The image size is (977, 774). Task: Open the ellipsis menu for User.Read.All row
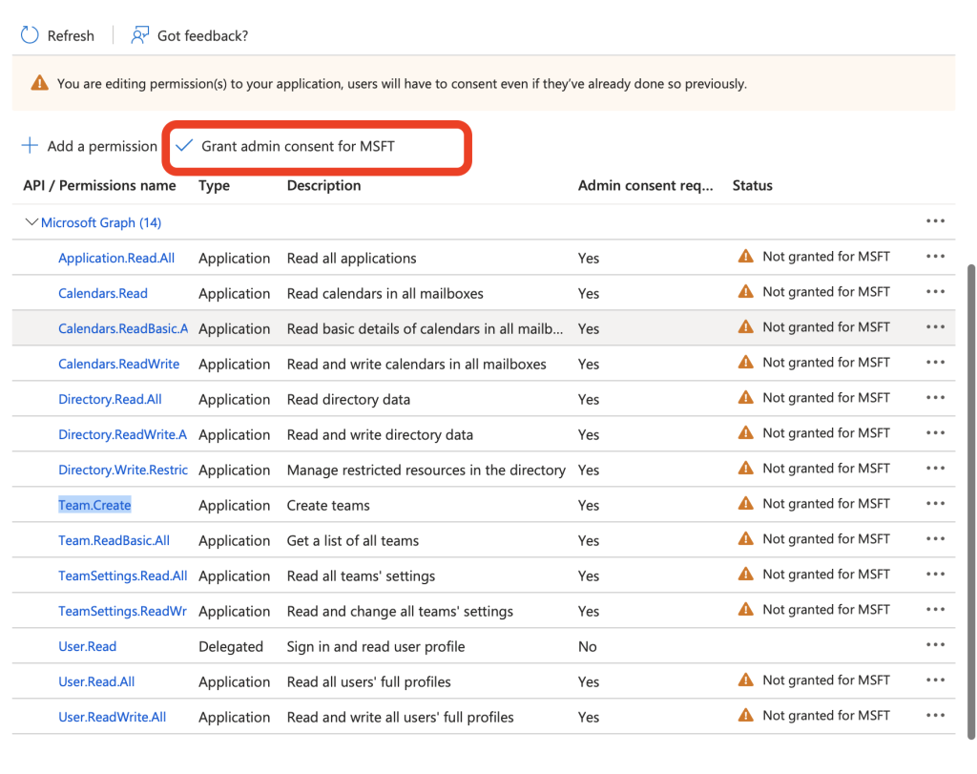tap(935, 680)
